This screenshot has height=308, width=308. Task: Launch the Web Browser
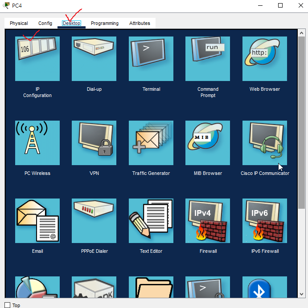(x=265, y=59)
